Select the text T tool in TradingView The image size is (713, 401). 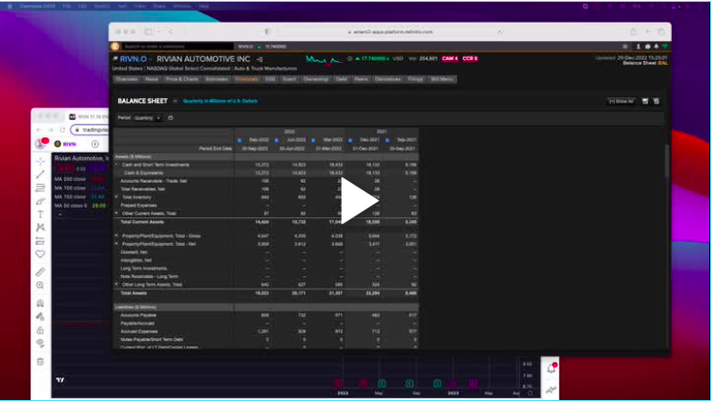coord(40,214)
